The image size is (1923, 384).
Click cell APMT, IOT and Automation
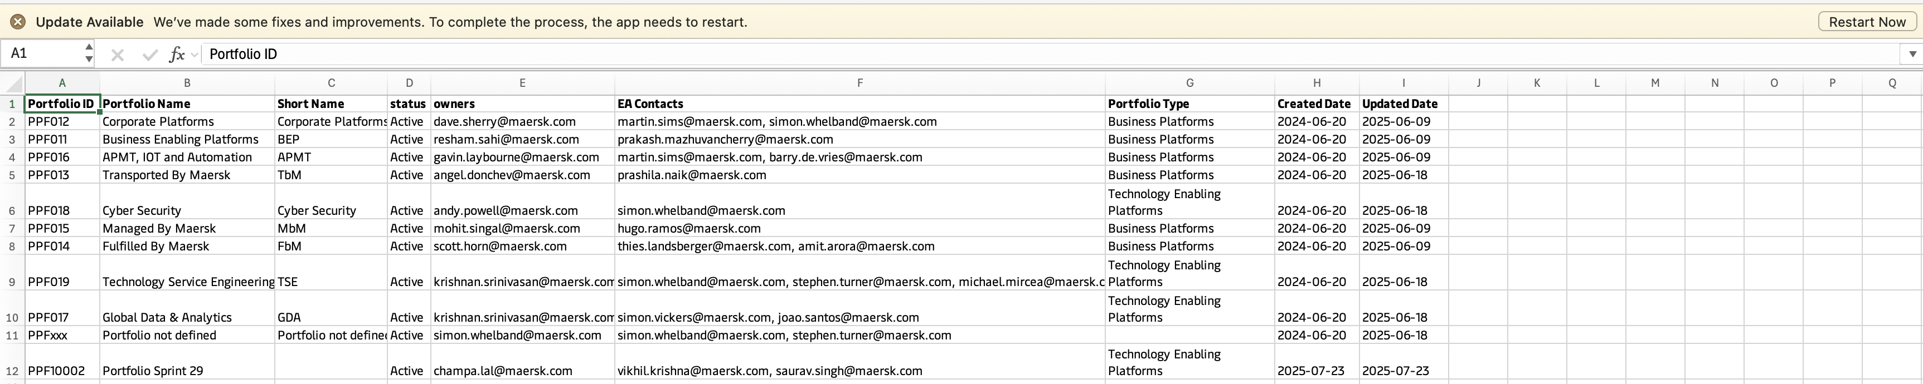point(187,157)
